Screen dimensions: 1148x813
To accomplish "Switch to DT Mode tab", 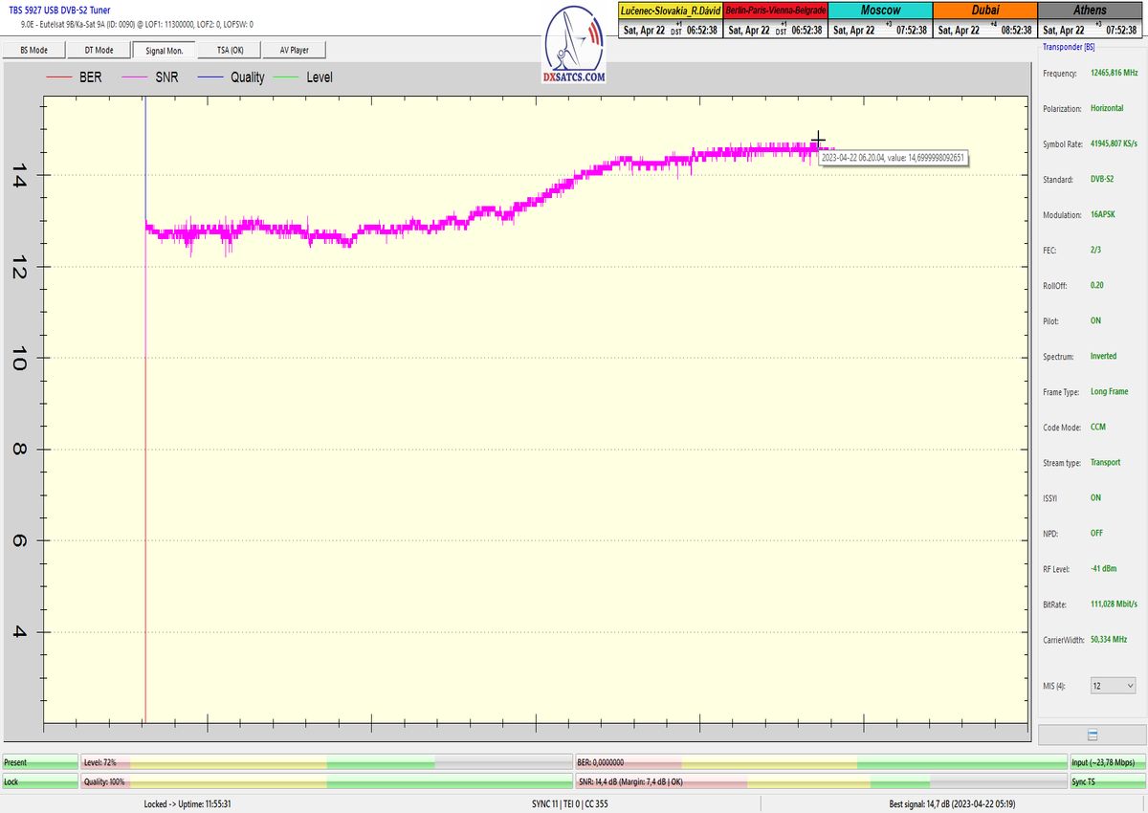I will (x=98, y=50).
